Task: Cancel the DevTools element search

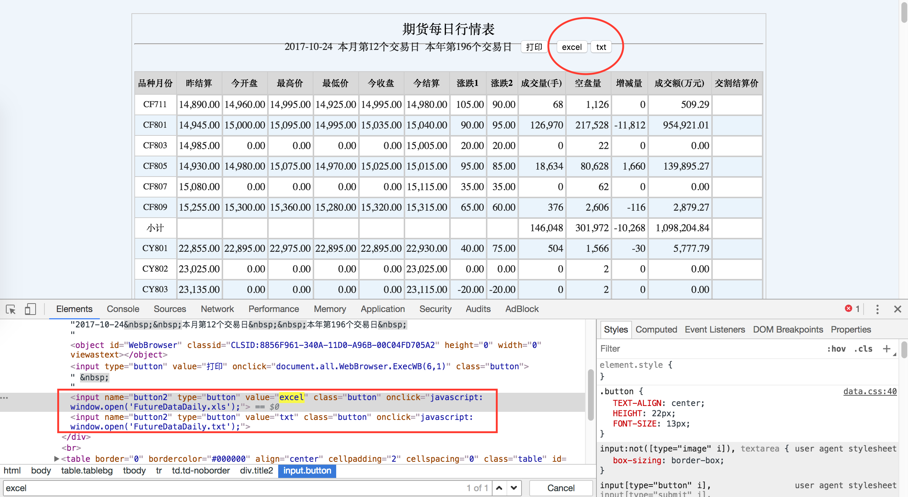Action: pyautogui.click(x=561, y=488)
